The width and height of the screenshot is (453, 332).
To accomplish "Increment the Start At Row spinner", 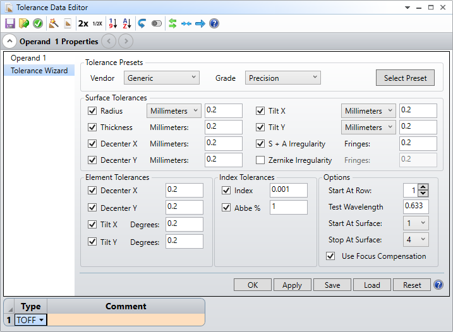I will (x=423, y=187).
